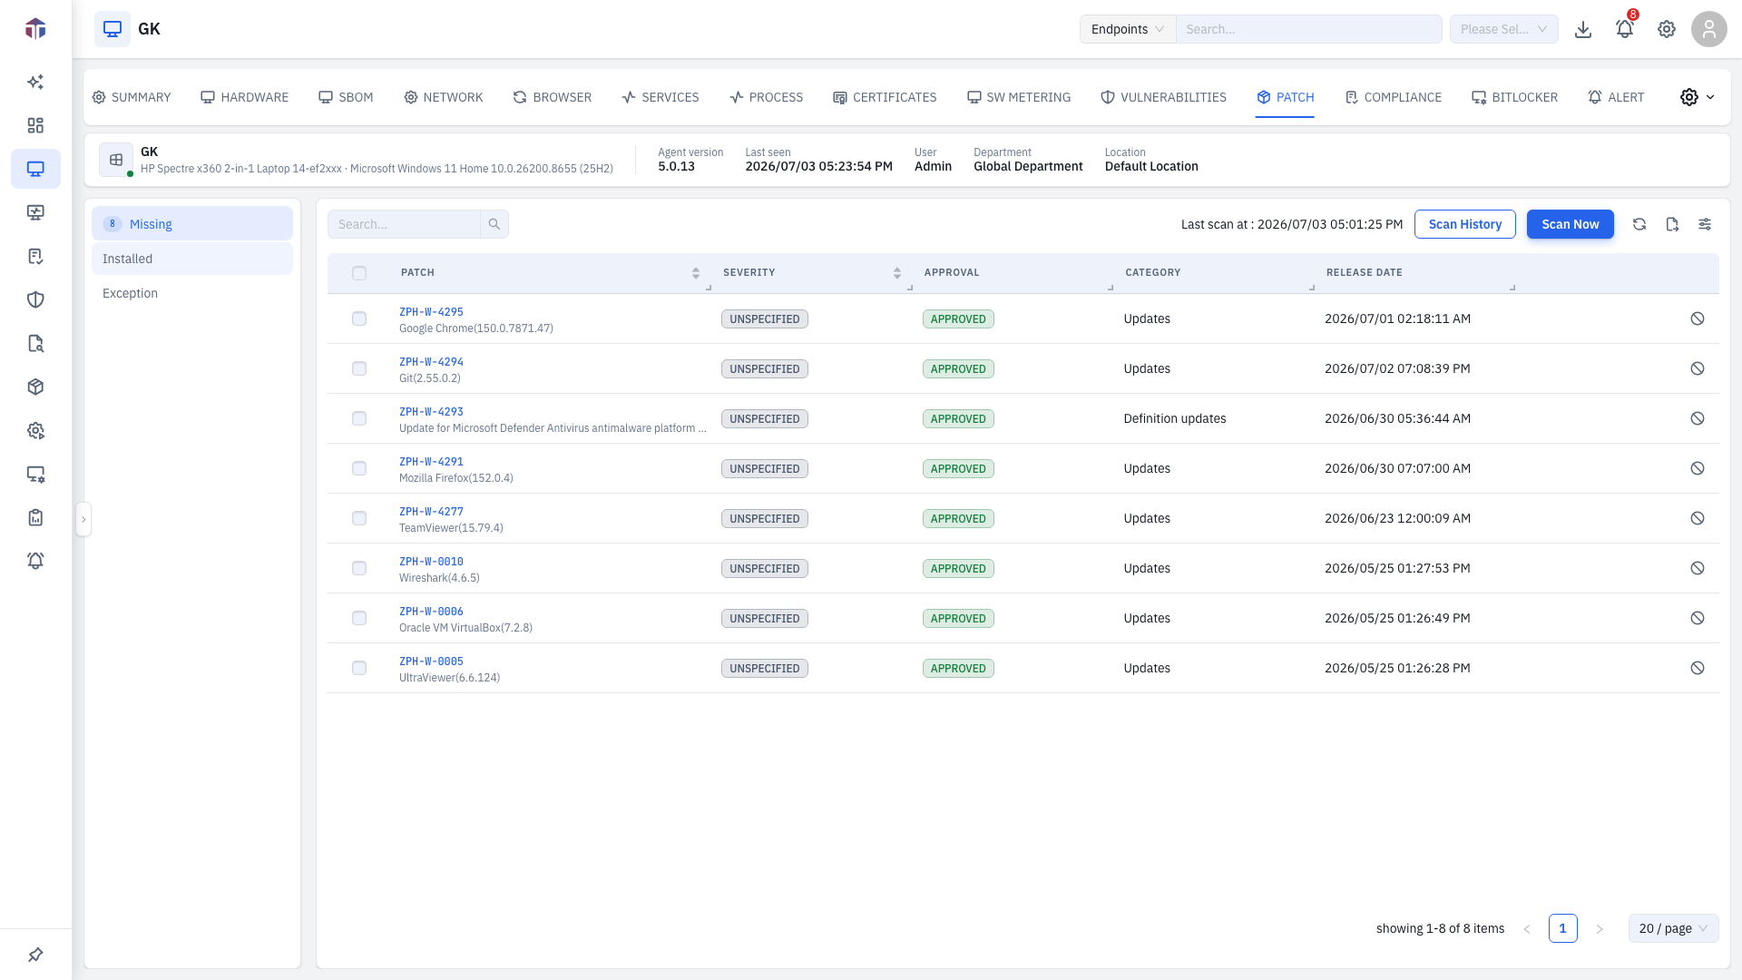Viewport: 1742px width, 980px height.
Task: Open notifications bell with red badge
Action: point(1624,29)
